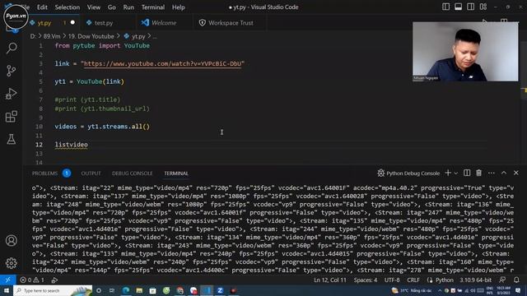Open File Explorer from taskbar
This screenshot has width=527, height=296.
(139, 290)
